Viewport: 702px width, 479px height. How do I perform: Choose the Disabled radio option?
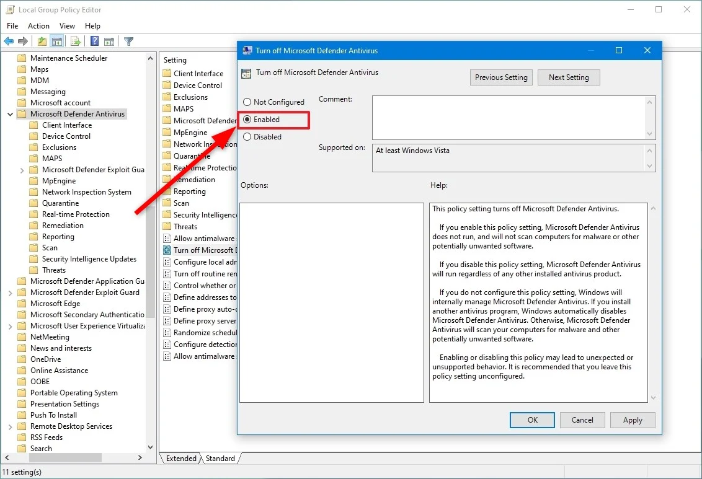click(x=247, y=137)
